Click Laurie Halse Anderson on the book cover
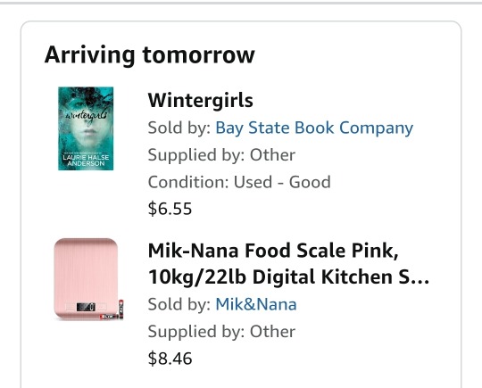482x388 pixels. 86,160
